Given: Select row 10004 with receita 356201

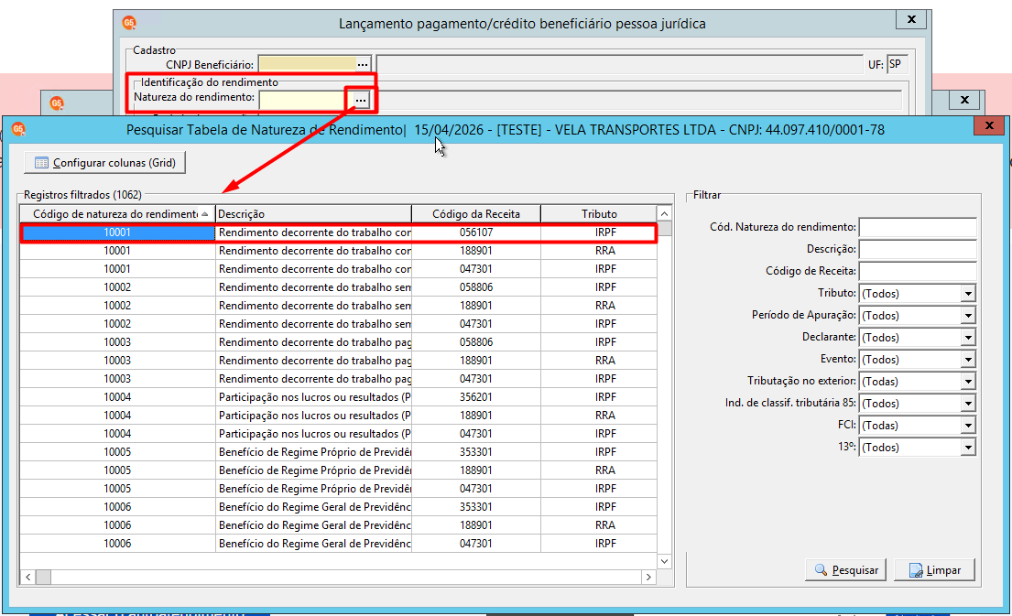Looking at the screenshot, I should [338, 396].
